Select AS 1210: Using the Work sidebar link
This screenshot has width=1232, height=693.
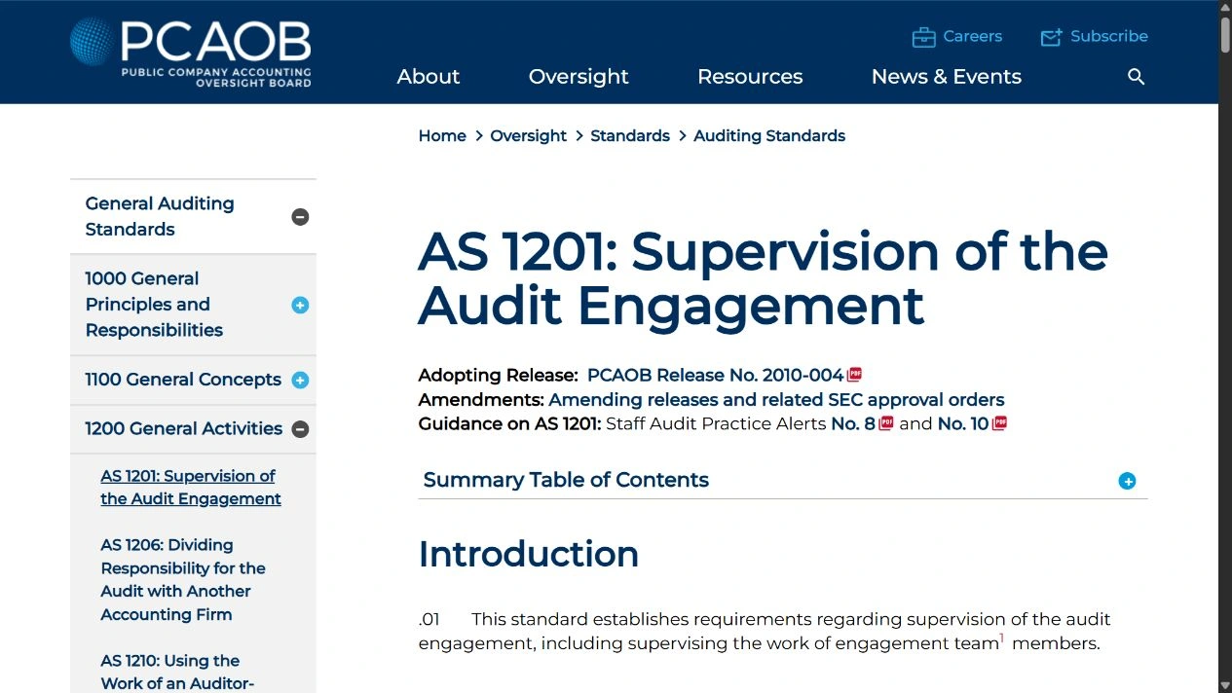[177, 673]
